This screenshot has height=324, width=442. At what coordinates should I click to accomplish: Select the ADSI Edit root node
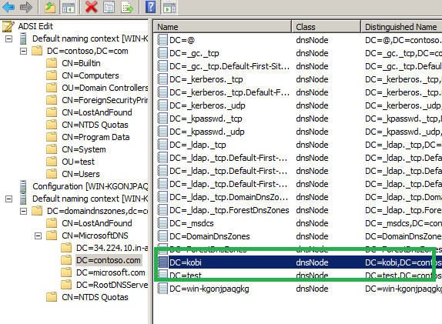(35, 26)
